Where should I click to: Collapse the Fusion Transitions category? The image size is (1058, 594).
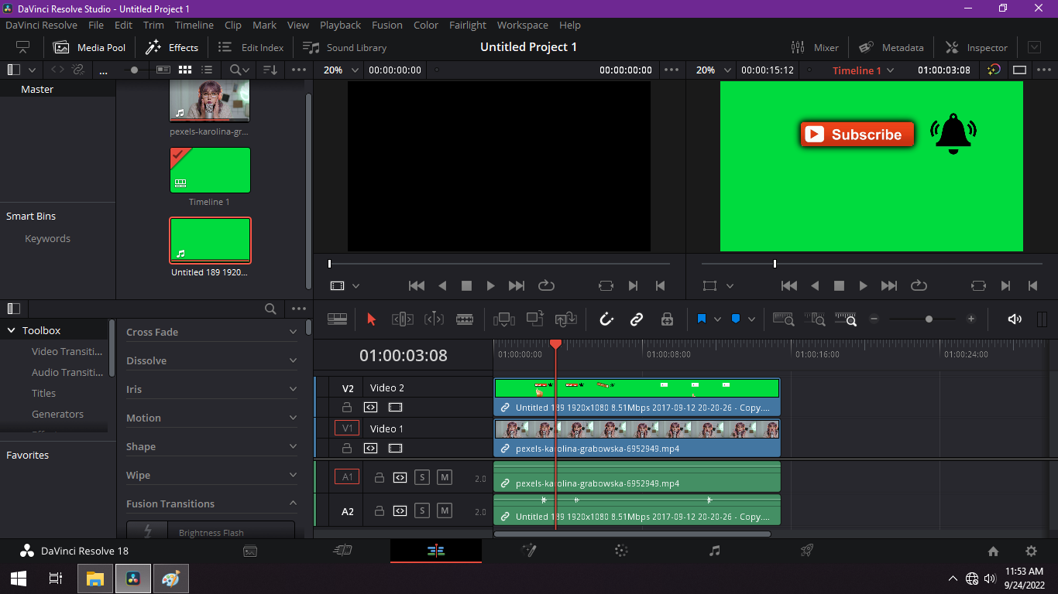click(293, 504)
